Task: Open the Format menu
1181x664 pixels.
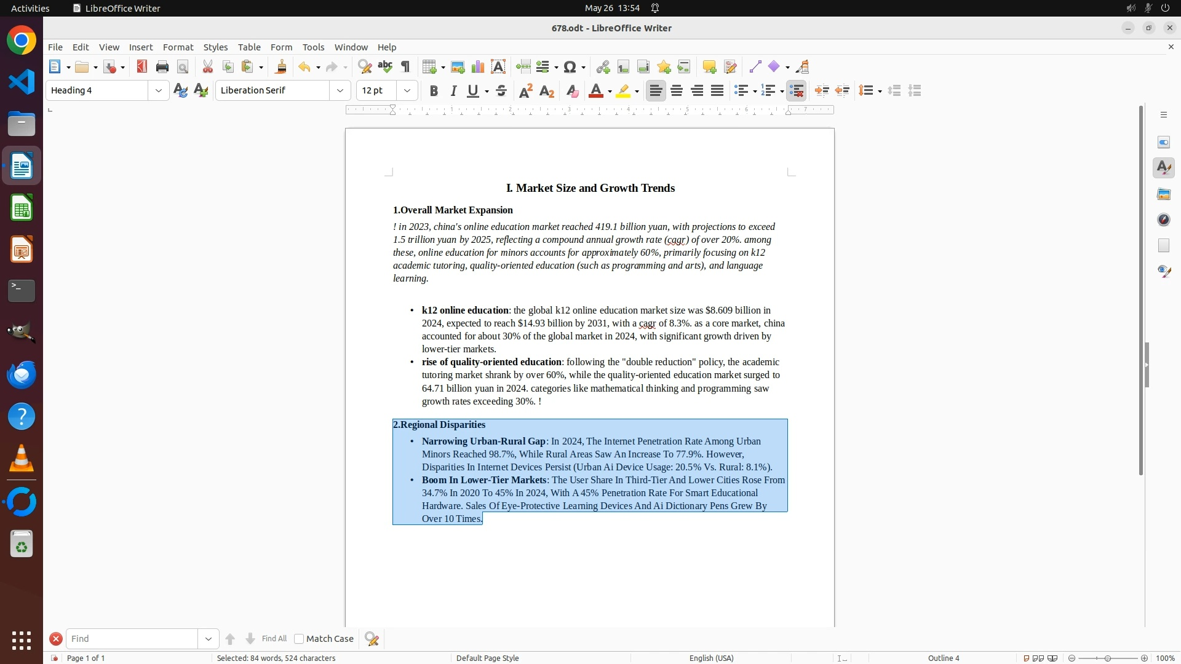Action: 178,47
